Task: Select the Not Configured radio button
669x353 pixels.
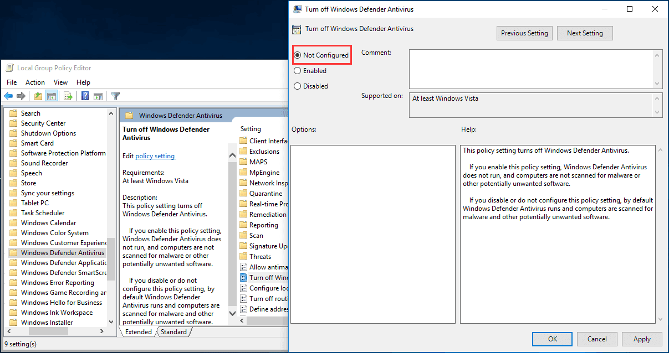Action: pyautogui.click(x=298, y=55)
